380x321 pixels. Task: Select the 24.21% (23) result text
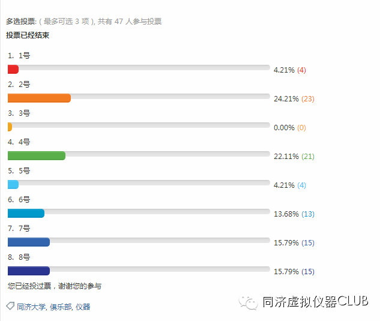(294, 99)
